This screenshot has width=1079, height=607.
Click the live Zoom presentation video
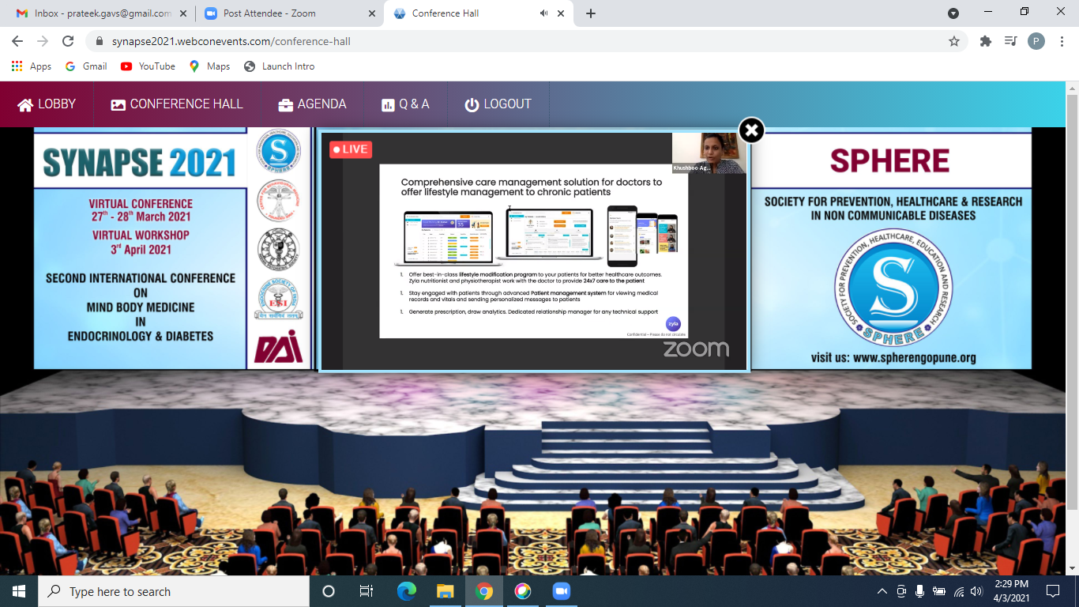(x=533, y=251)
